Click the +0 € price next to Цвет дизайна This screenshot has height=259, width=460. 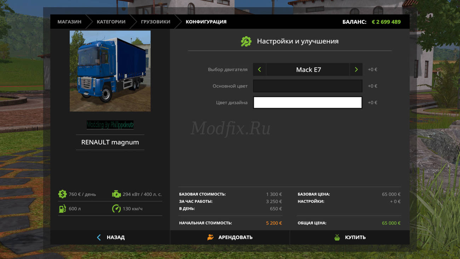pyautogui.click(x=373, y=102)
